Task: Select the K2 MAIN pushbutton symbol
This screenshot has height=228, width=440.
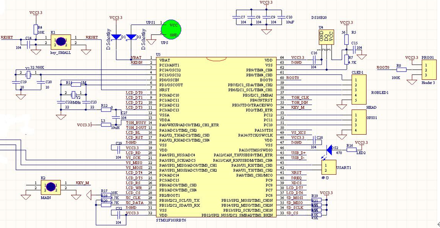Action: (51, 187)
